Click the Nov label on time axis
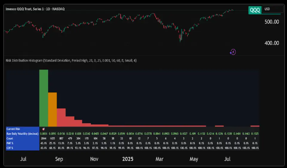The image size is (287, 168). [x=94, y=159]
